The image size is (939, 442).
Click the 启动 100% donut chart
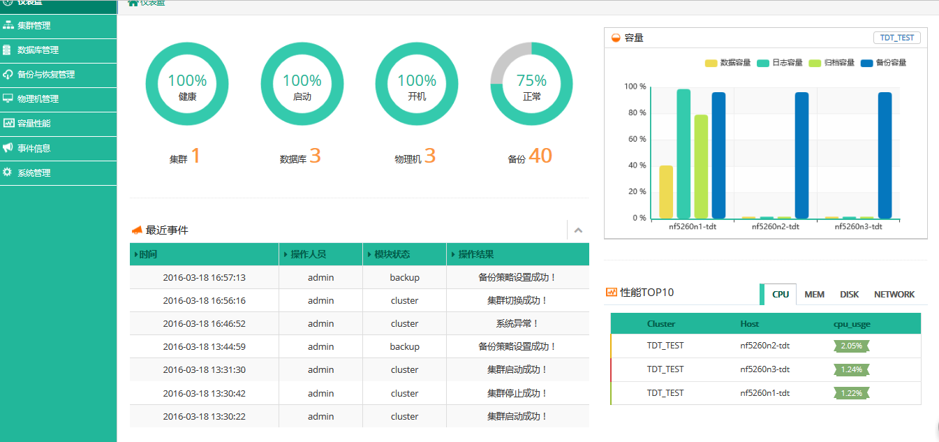tap(302, 84)
